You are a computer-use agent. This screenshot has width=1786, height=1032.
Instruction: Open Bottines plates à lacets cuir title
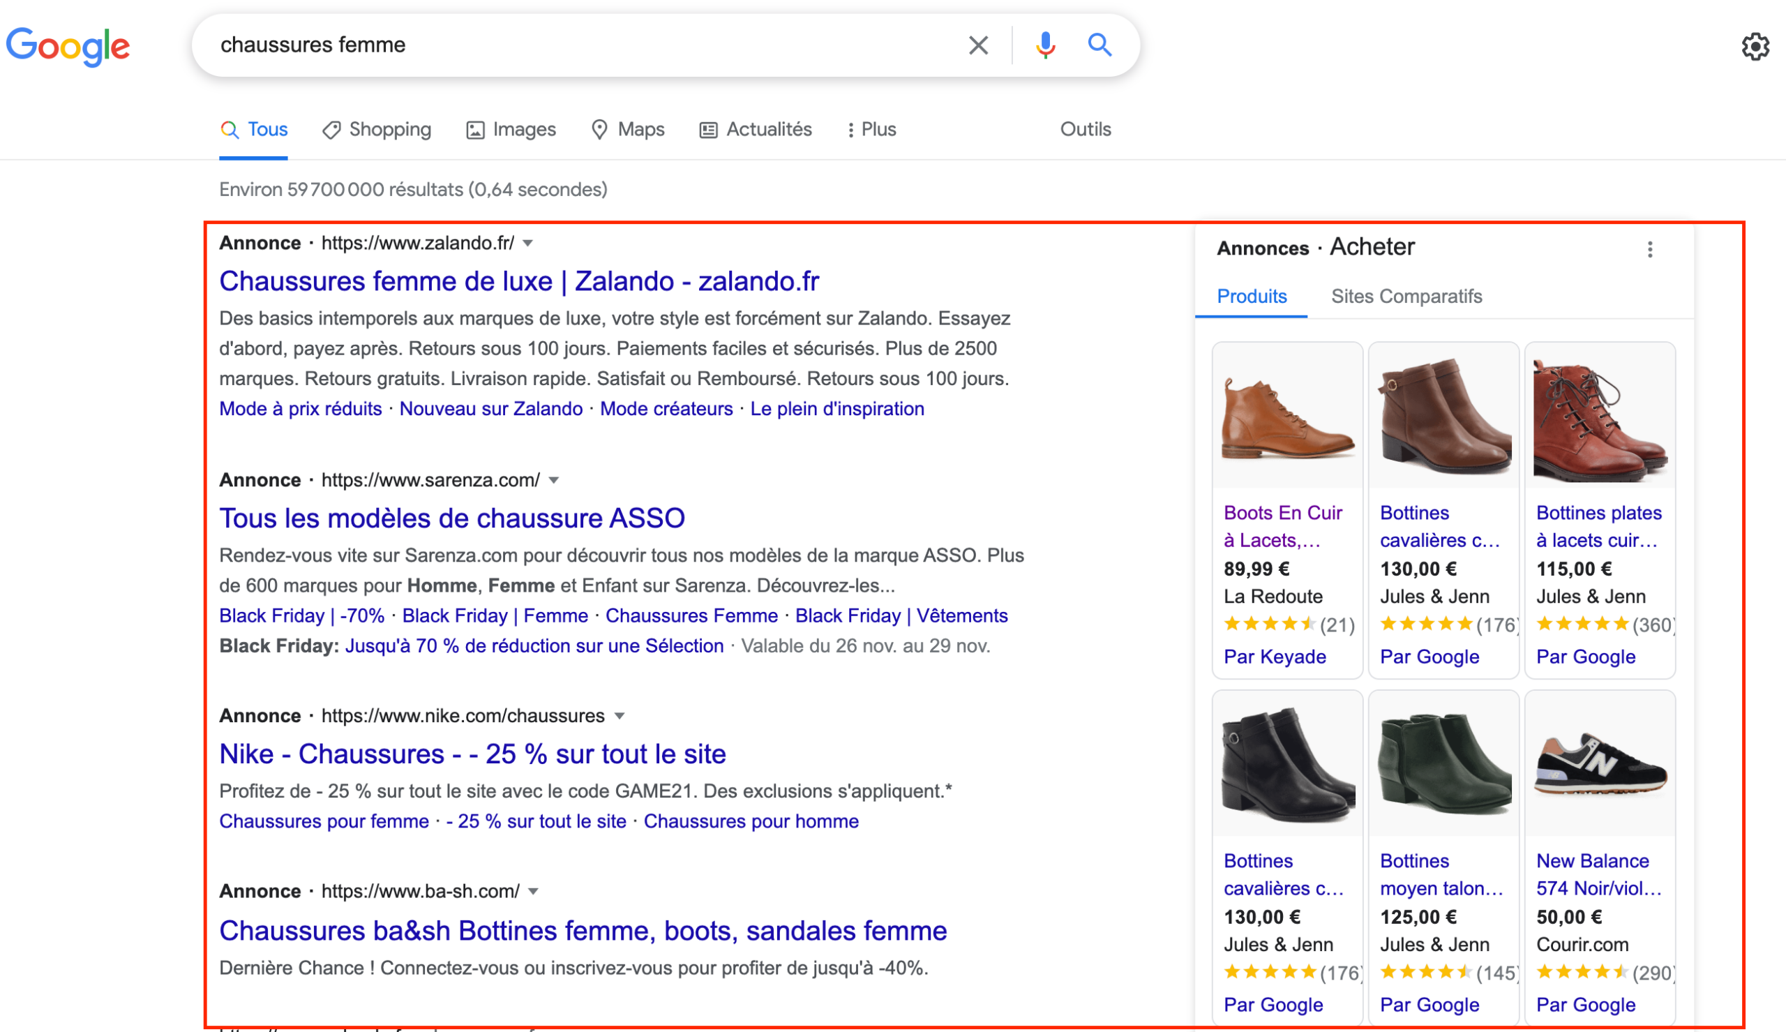(x=1598, y=527)
